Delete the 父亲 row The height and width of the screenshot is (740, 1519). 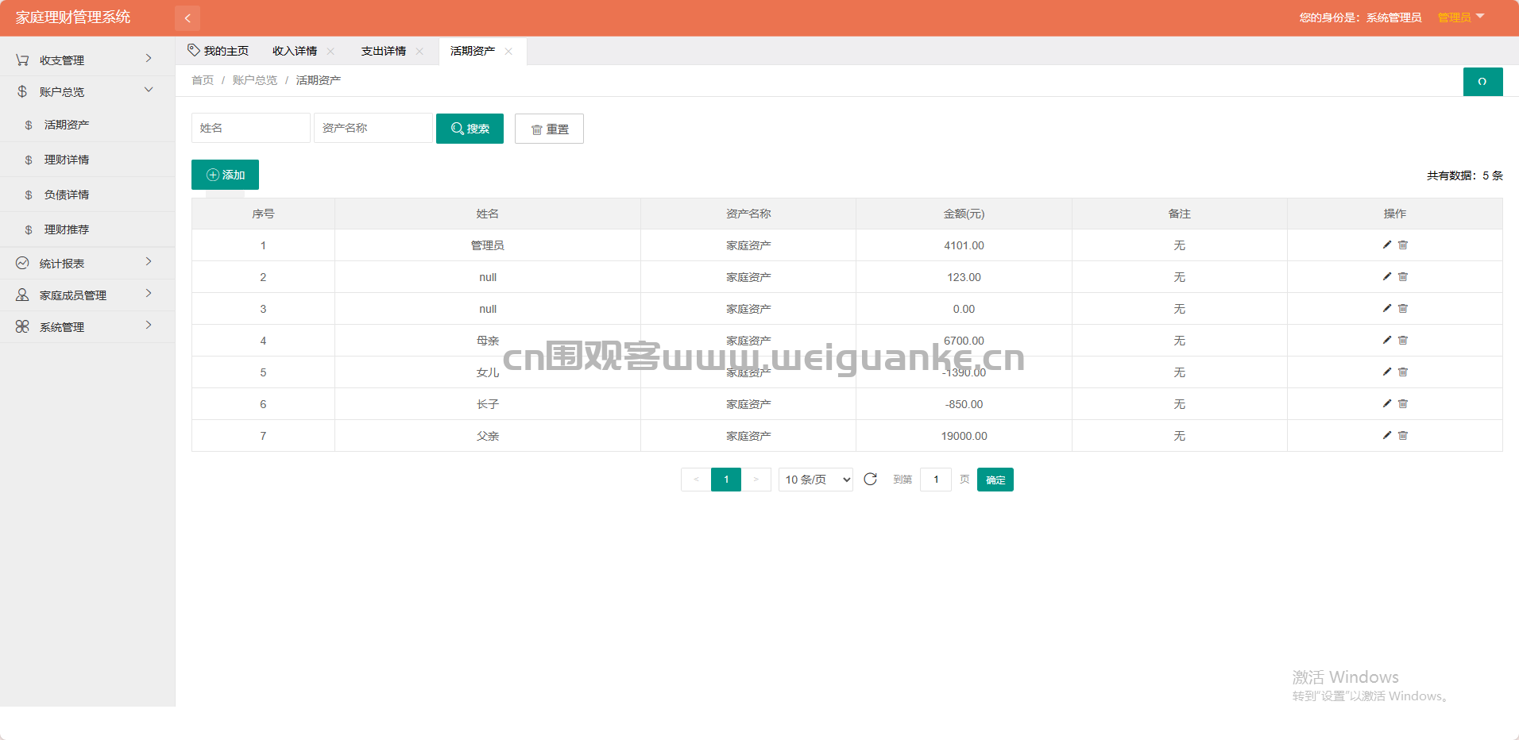(1403, 435)
